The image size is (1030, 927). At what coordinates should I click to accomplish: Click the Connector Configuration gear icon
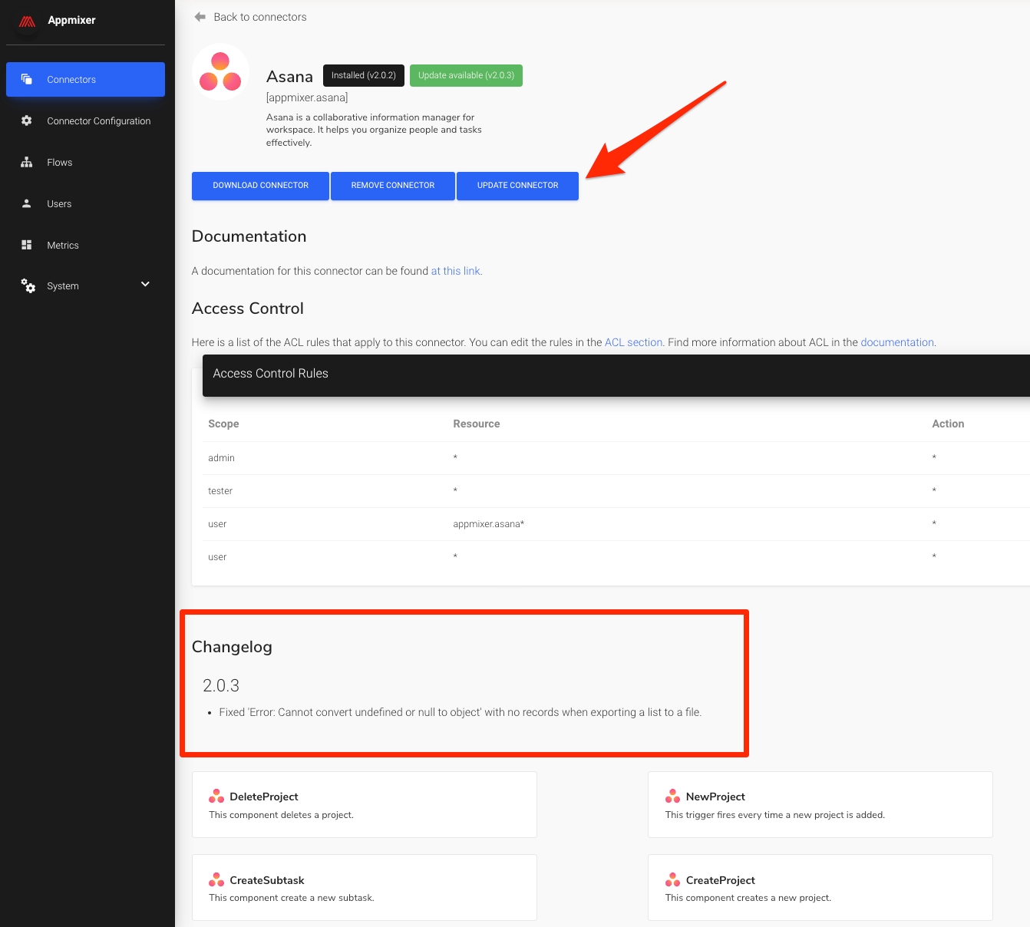(x=27, y=120)
